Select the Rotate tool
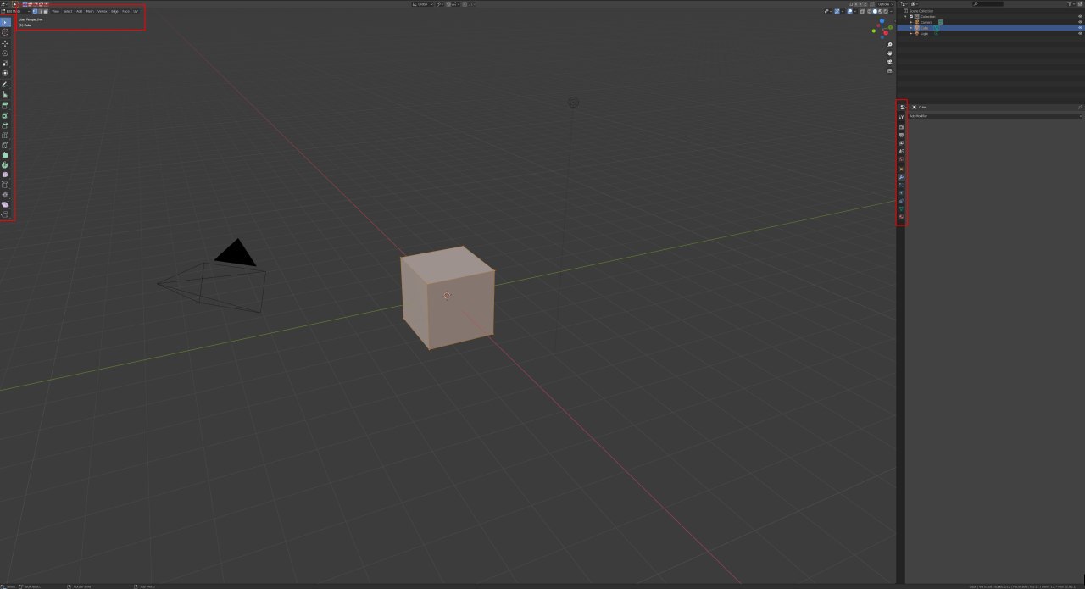Screen dimensions: 1085x589 click(5, 53)
